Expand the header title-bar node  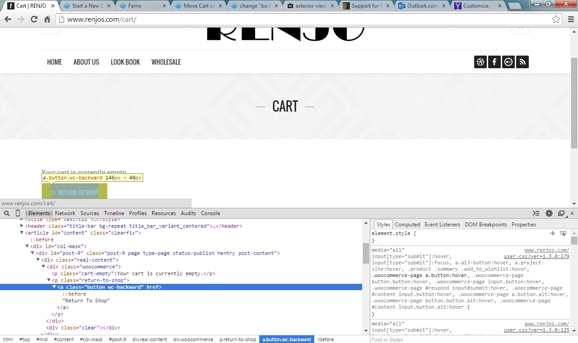[x=22, y=226]
